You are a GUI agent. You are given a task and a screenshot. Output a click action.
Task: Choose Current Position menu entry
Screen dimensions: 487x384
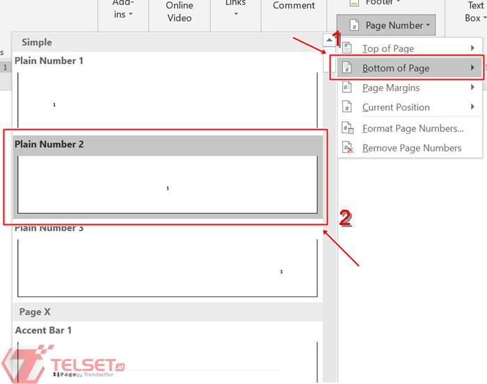pyautogui.click(x=410, y=107)
